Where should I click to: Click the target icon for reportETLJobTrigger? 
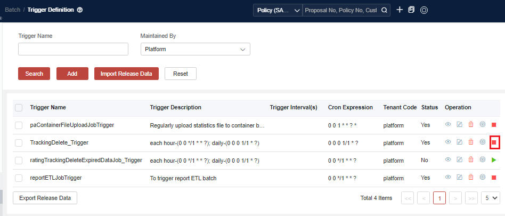point(483,177)
